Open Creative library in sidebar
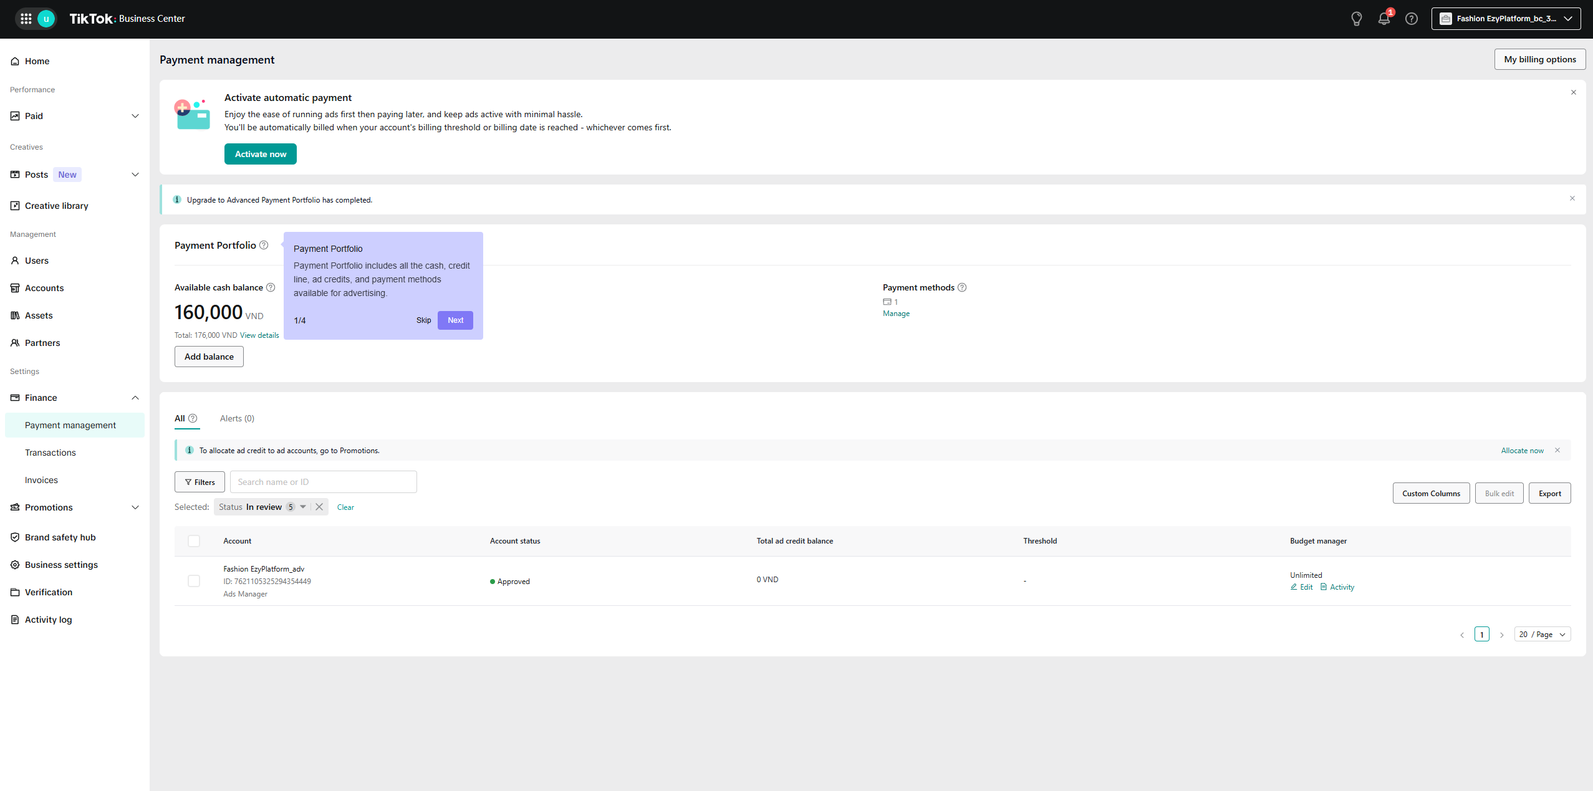This screenshot has height=791, width=1593. pos(75,206)
